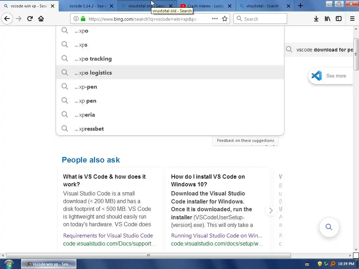Image resolution: width=359 pixels, height=269 pixels.
Task: Choose the '... xpo' suggestion
Action: (170, 31)
